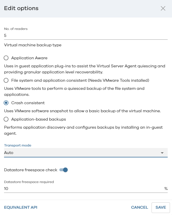Toggle the Datastore freespace check switch
Image resolution: width=172 pixels, height=215 pixels.
pos(64,170)
